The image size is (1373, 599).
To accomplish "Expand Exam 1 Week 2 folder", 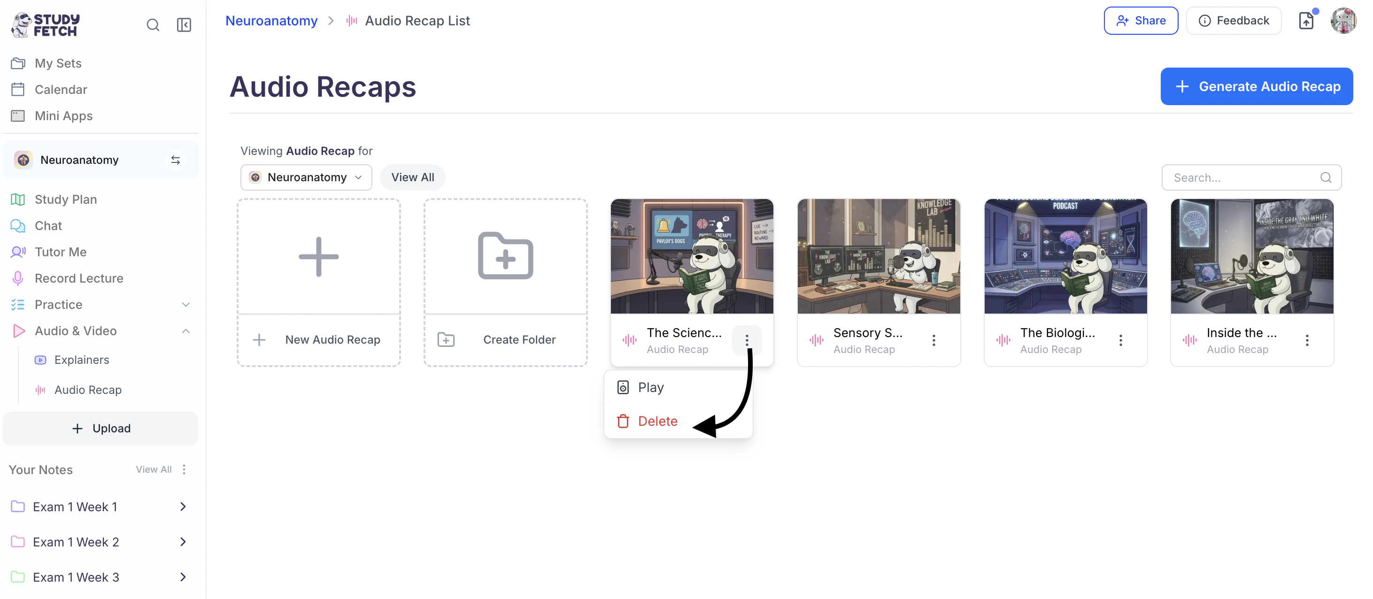I will pyautogui.click(x=183, y=541).
